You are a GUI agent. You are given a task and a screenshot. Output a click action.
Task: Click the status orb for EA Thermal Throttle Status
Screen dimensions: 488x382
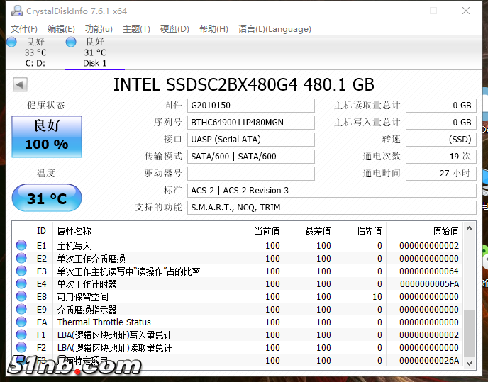tap(21, 322)
